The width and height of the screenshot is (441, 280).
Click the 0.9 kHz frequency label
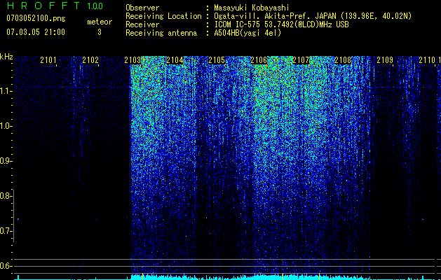click(x=6, y=161)
